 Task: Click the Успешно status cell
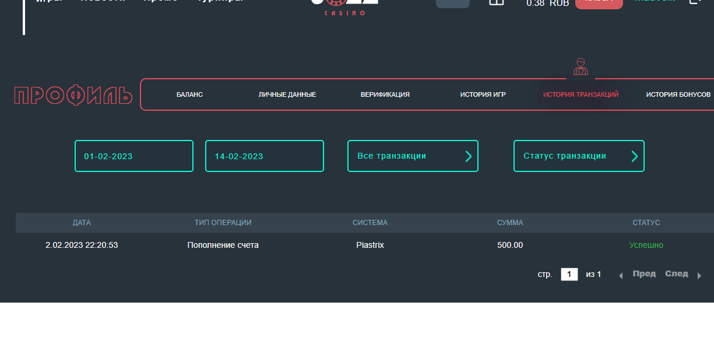click(646, 245)
